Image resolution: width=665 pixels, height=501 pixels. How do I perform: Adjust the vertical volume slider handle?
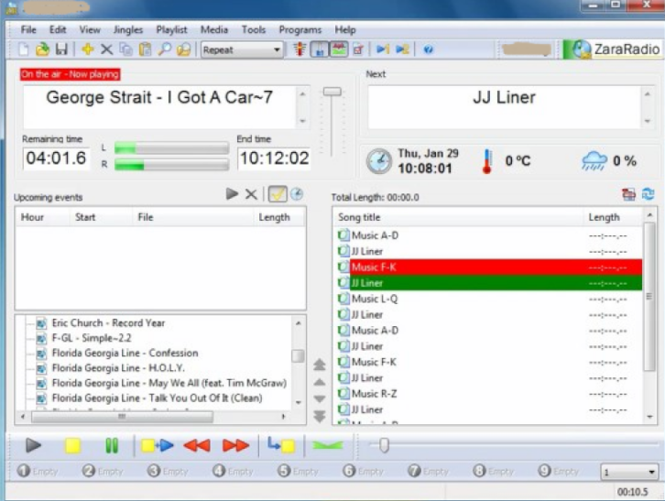click(332, 92)
